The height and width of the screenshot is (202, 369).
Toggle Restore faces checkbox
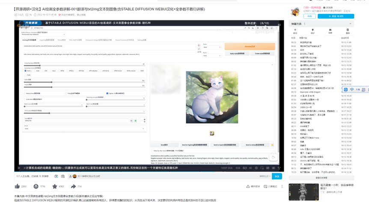(24, 93)
